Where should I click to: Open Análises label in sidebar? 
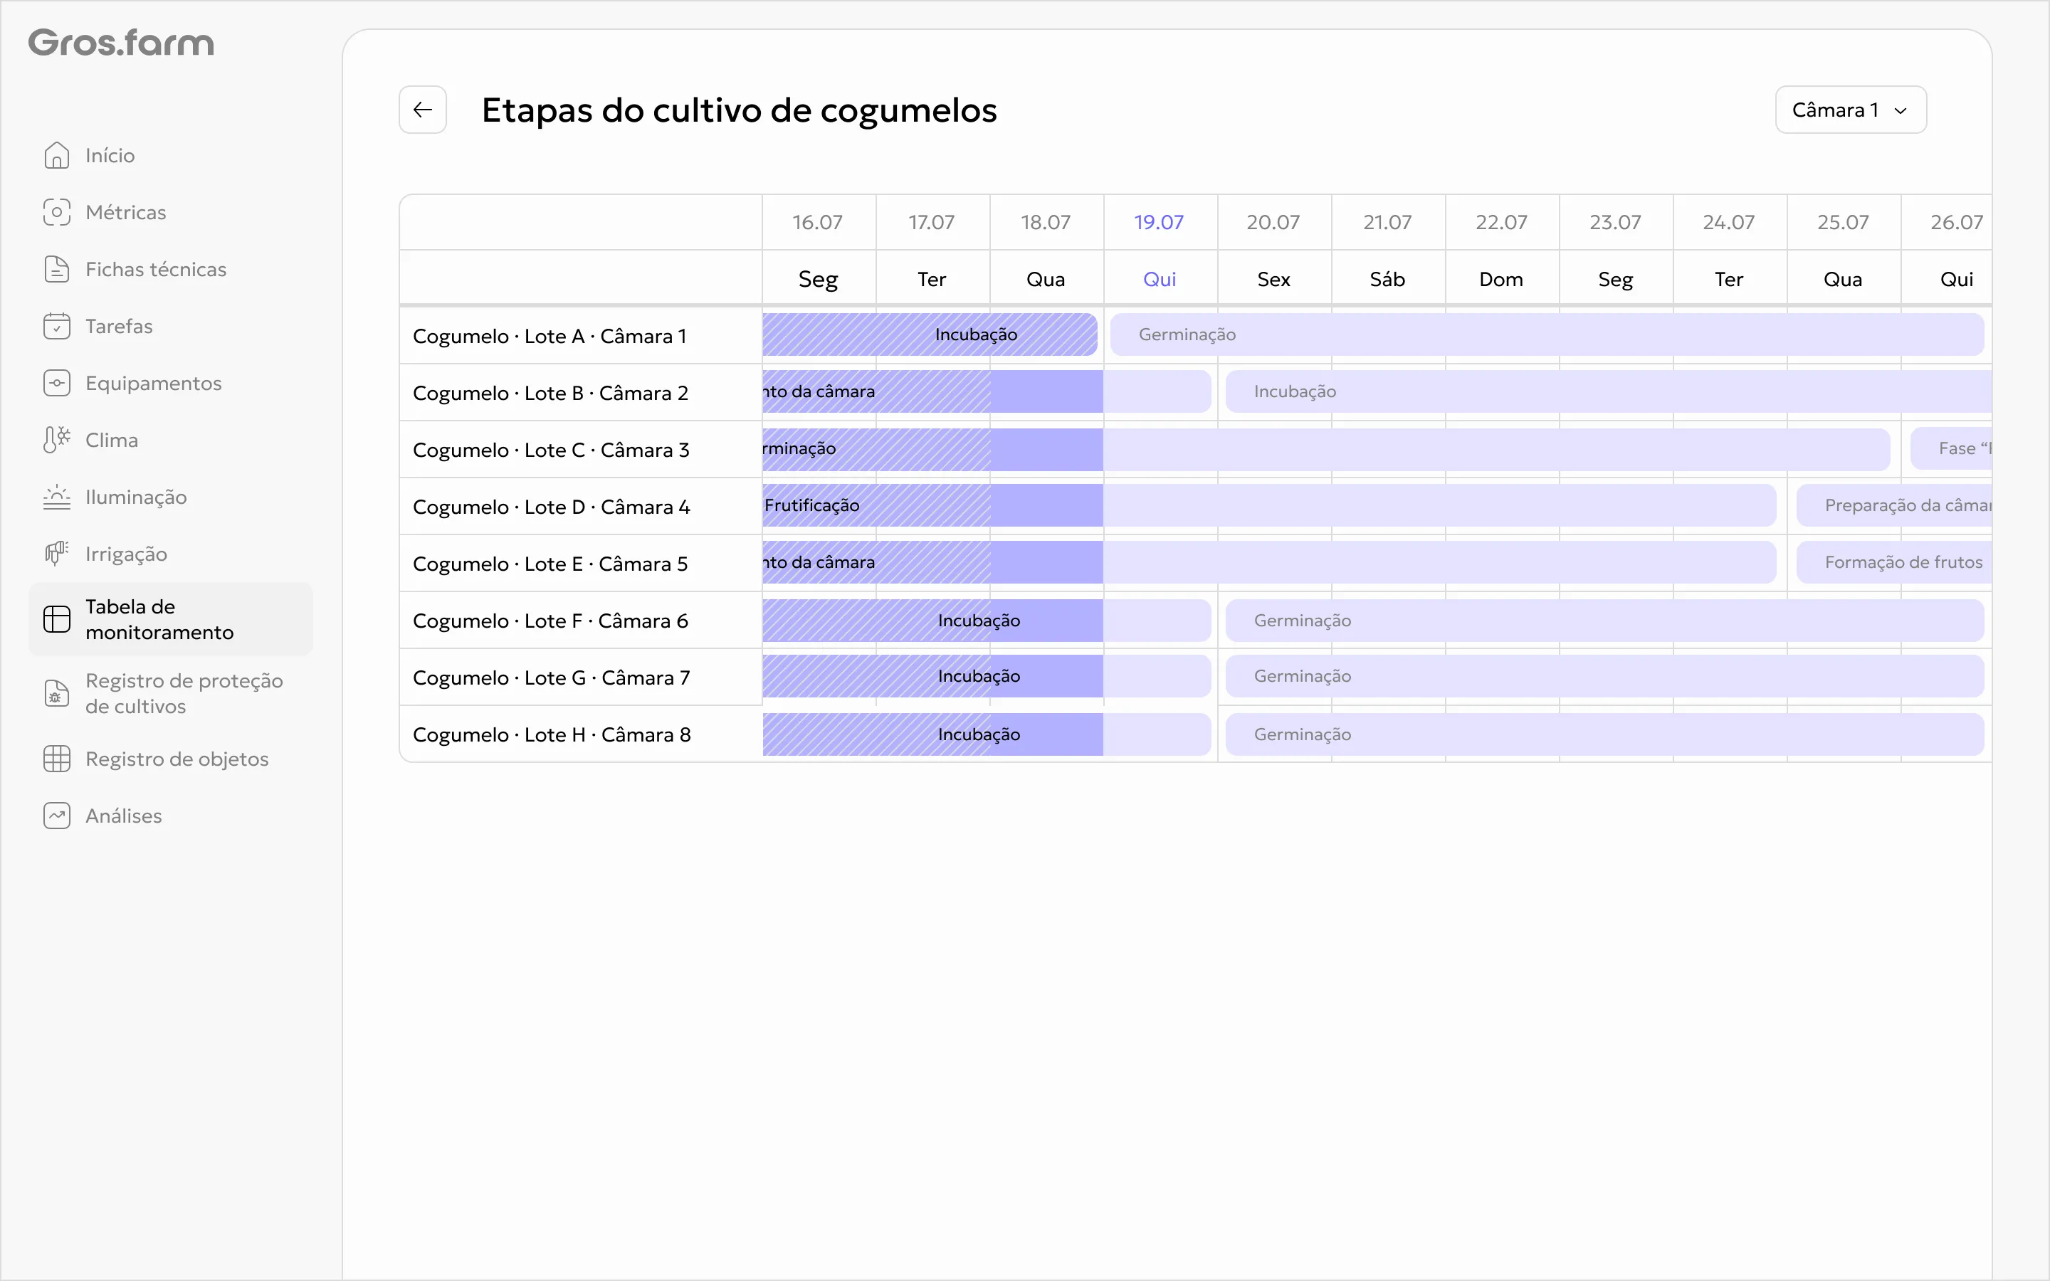coord(124,815)
